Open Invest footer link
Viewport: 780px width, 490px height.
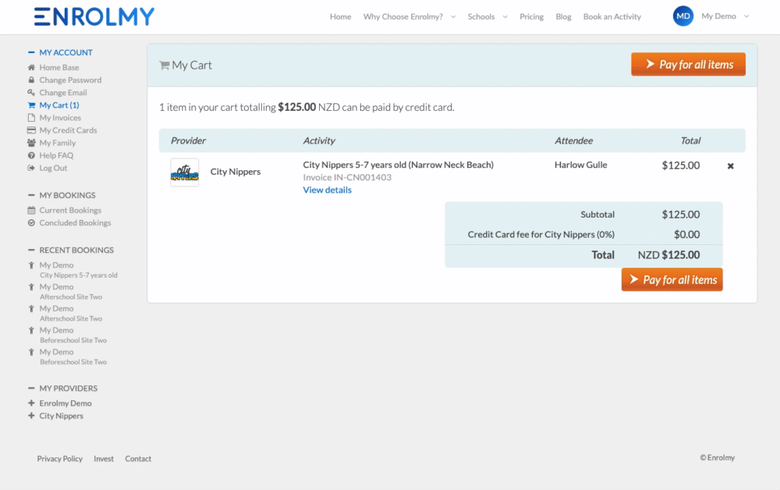pyautogui.click(x=104, y=459)
